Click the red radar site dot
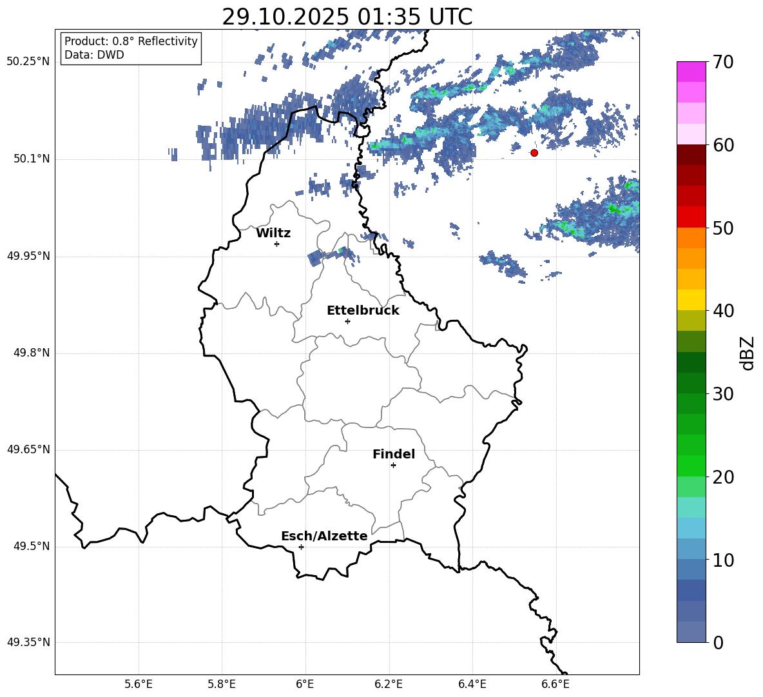This screenshot has width=763, height=697. [534, 153]
